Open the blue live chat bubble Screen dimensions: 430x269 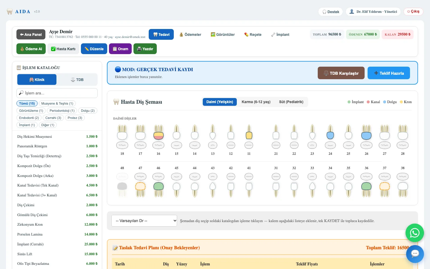coord(415,254)
